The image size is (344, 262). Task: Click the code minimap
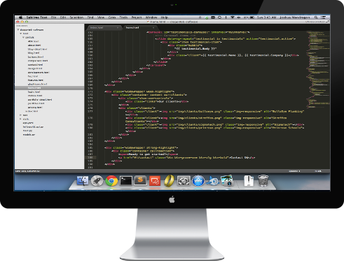point(318,69)
